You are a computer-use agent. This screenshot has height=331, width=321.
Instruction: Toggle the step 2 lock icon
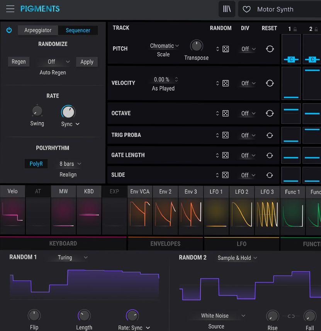[x=316, y=29]
